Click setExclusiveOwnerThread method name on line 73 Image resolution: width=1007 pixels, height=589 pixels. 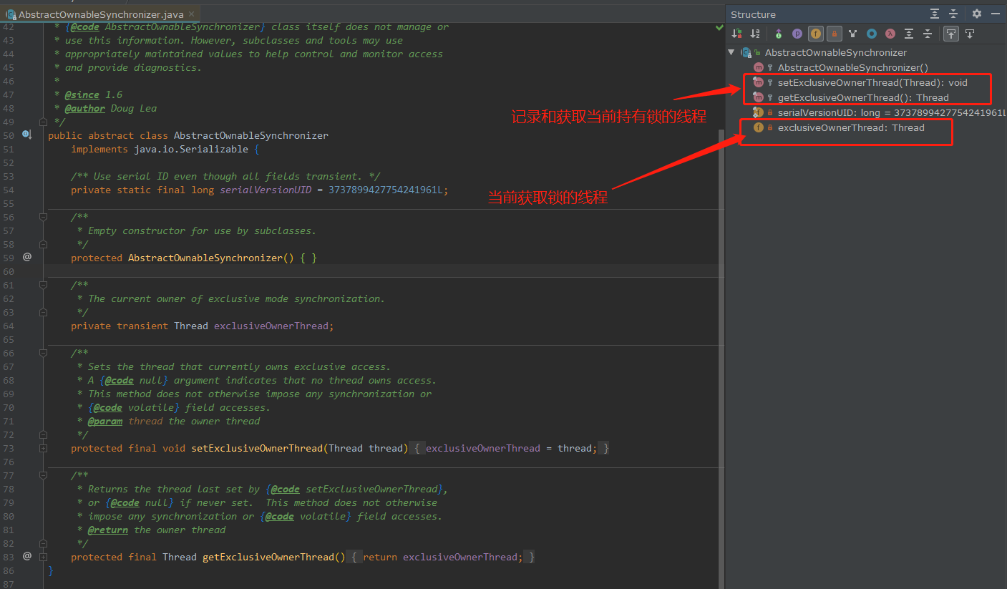257,448
